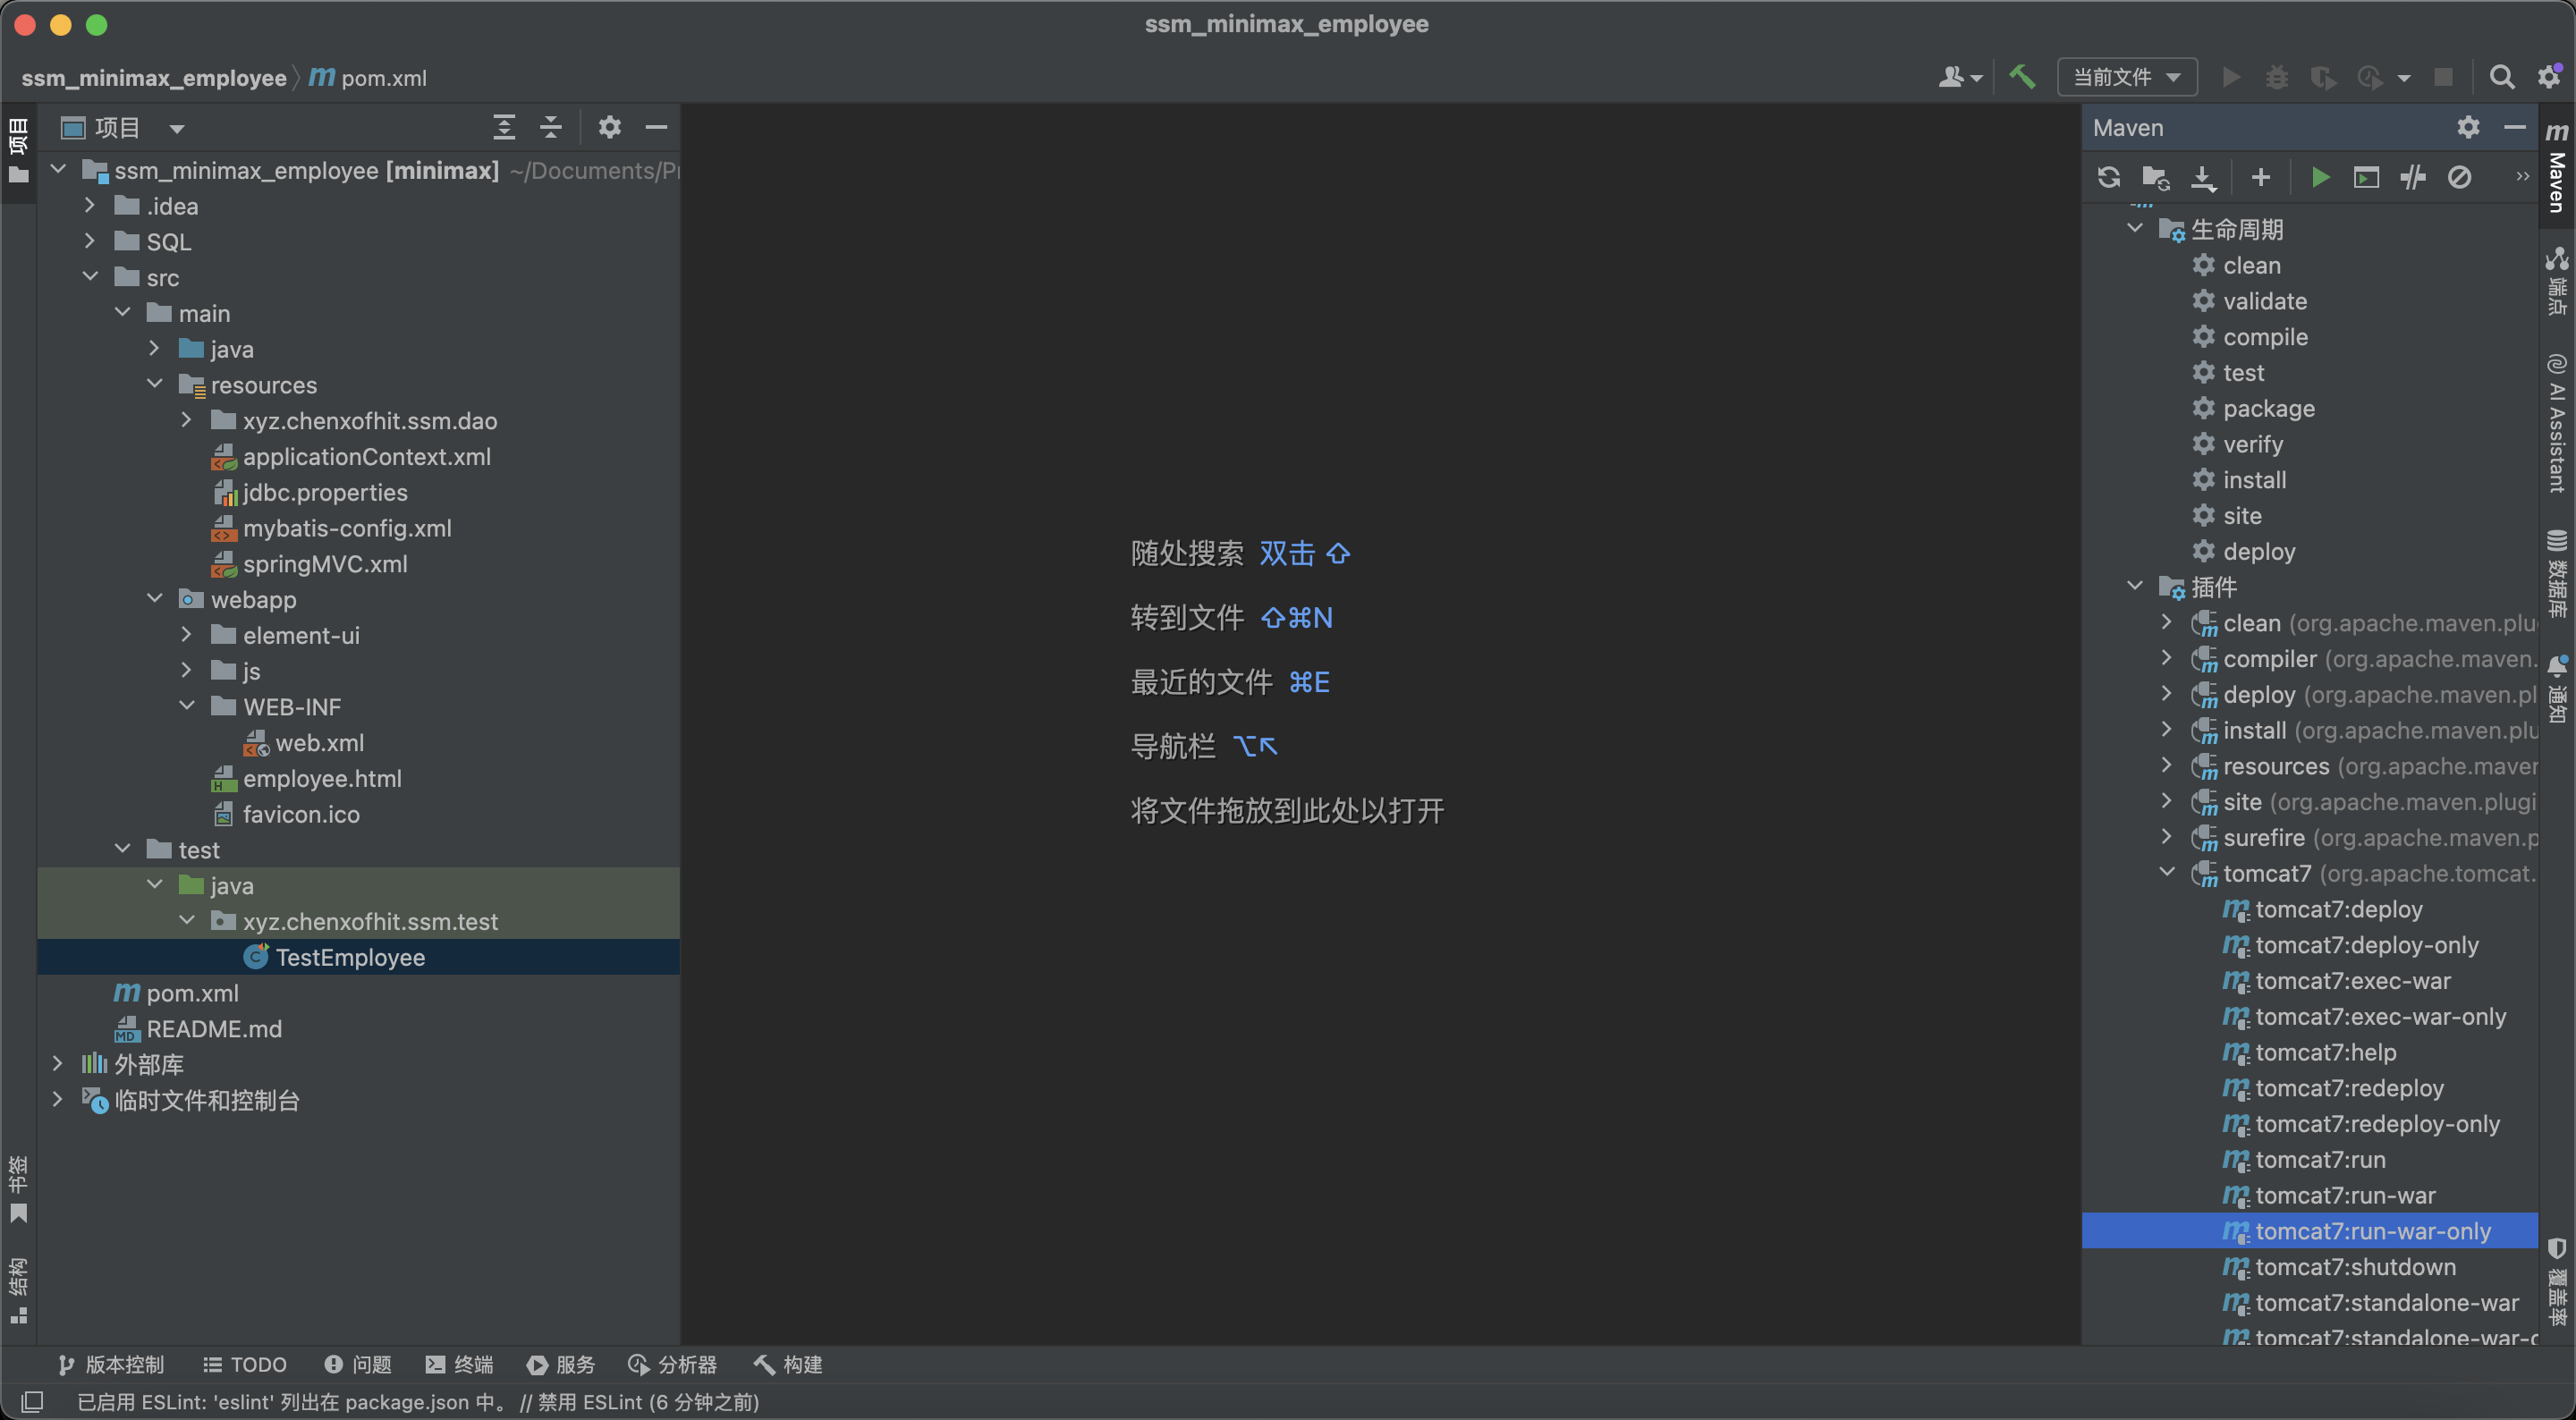The height and width of the screenshot is (1420, 2576).
Task: Open the 当前文件 run configuration dropdown
Action: tap(2126, 77)
